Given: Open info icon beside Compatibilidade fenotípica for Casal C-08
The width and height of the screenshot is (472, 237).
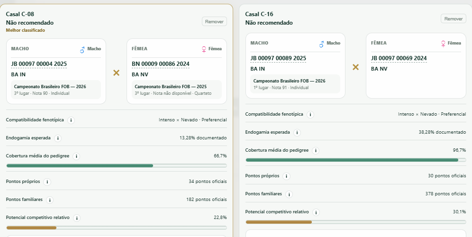Looking at the screenshot, I should tap(71, 120).
